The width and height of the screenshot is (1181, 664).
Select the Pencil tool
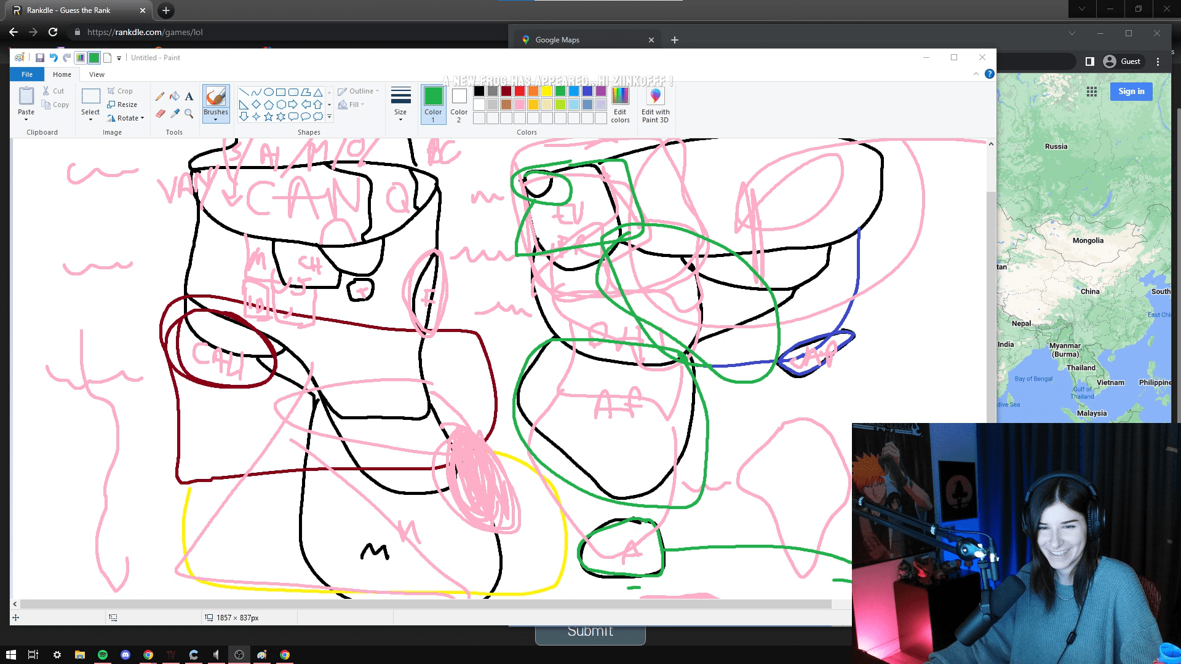(x=160, y=97)
